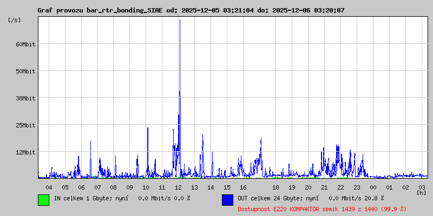The height and width of the screenshot is (216, 433).
Task: Click the hour 18 marker on the time axis
Action: 275,187
